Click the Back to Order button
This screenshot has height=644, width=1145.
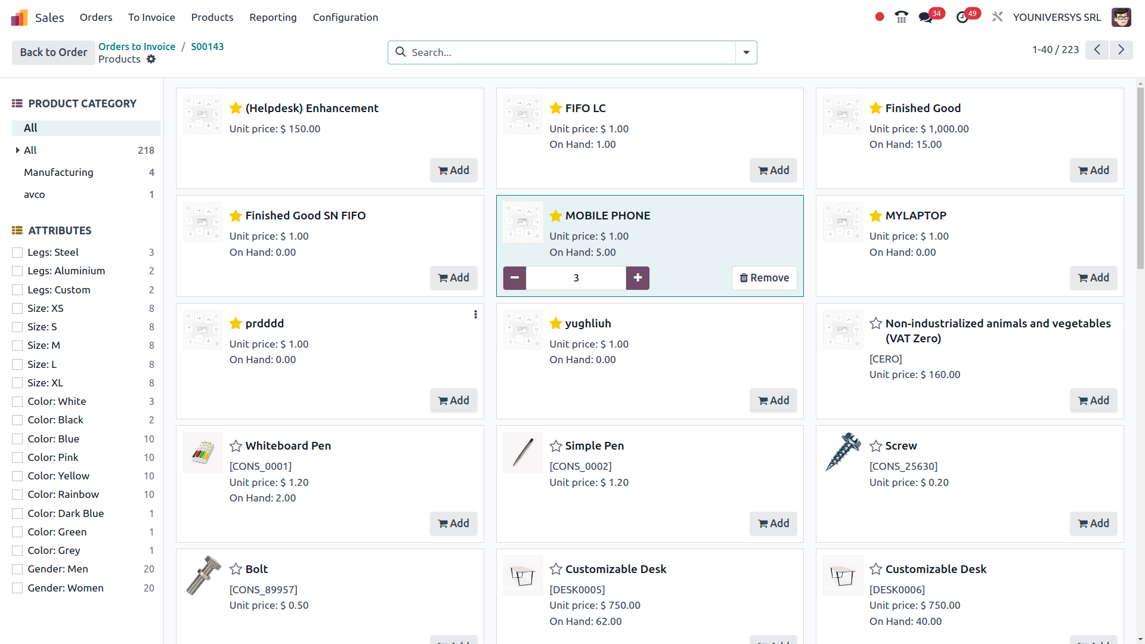click(52, 52)
